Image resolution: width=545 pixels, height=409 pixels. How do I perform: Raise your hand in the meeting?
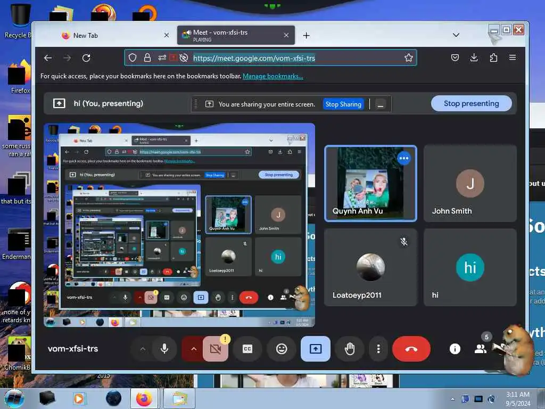[350, 349]
